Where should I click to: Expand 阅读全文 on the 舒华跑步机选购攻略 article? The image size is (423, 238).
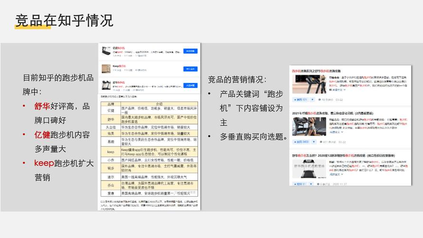(x=338, y=89)
